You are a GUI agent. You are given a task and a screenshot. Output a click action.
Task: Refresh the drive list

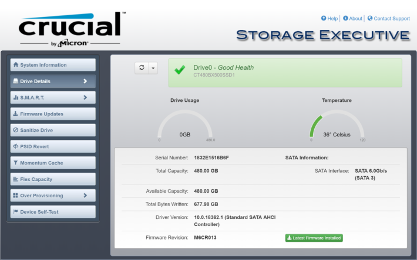point(142,68)
